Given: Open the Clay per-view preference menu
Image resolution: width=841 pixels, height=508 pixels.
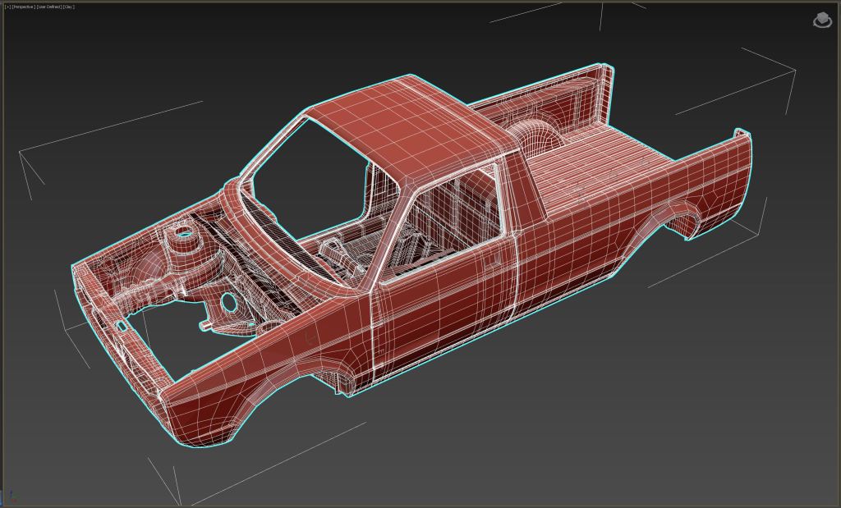Looking at the screenshot, I should (x=69, y=7).
